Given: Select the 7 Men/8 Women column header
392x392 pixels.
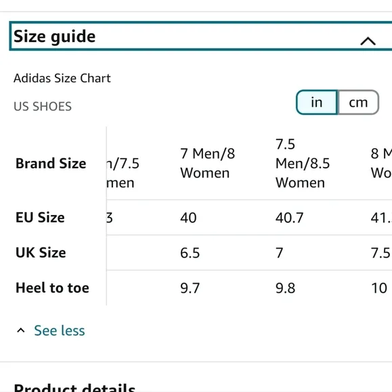Looking at the screenshot, I should (x=207, y=164).
